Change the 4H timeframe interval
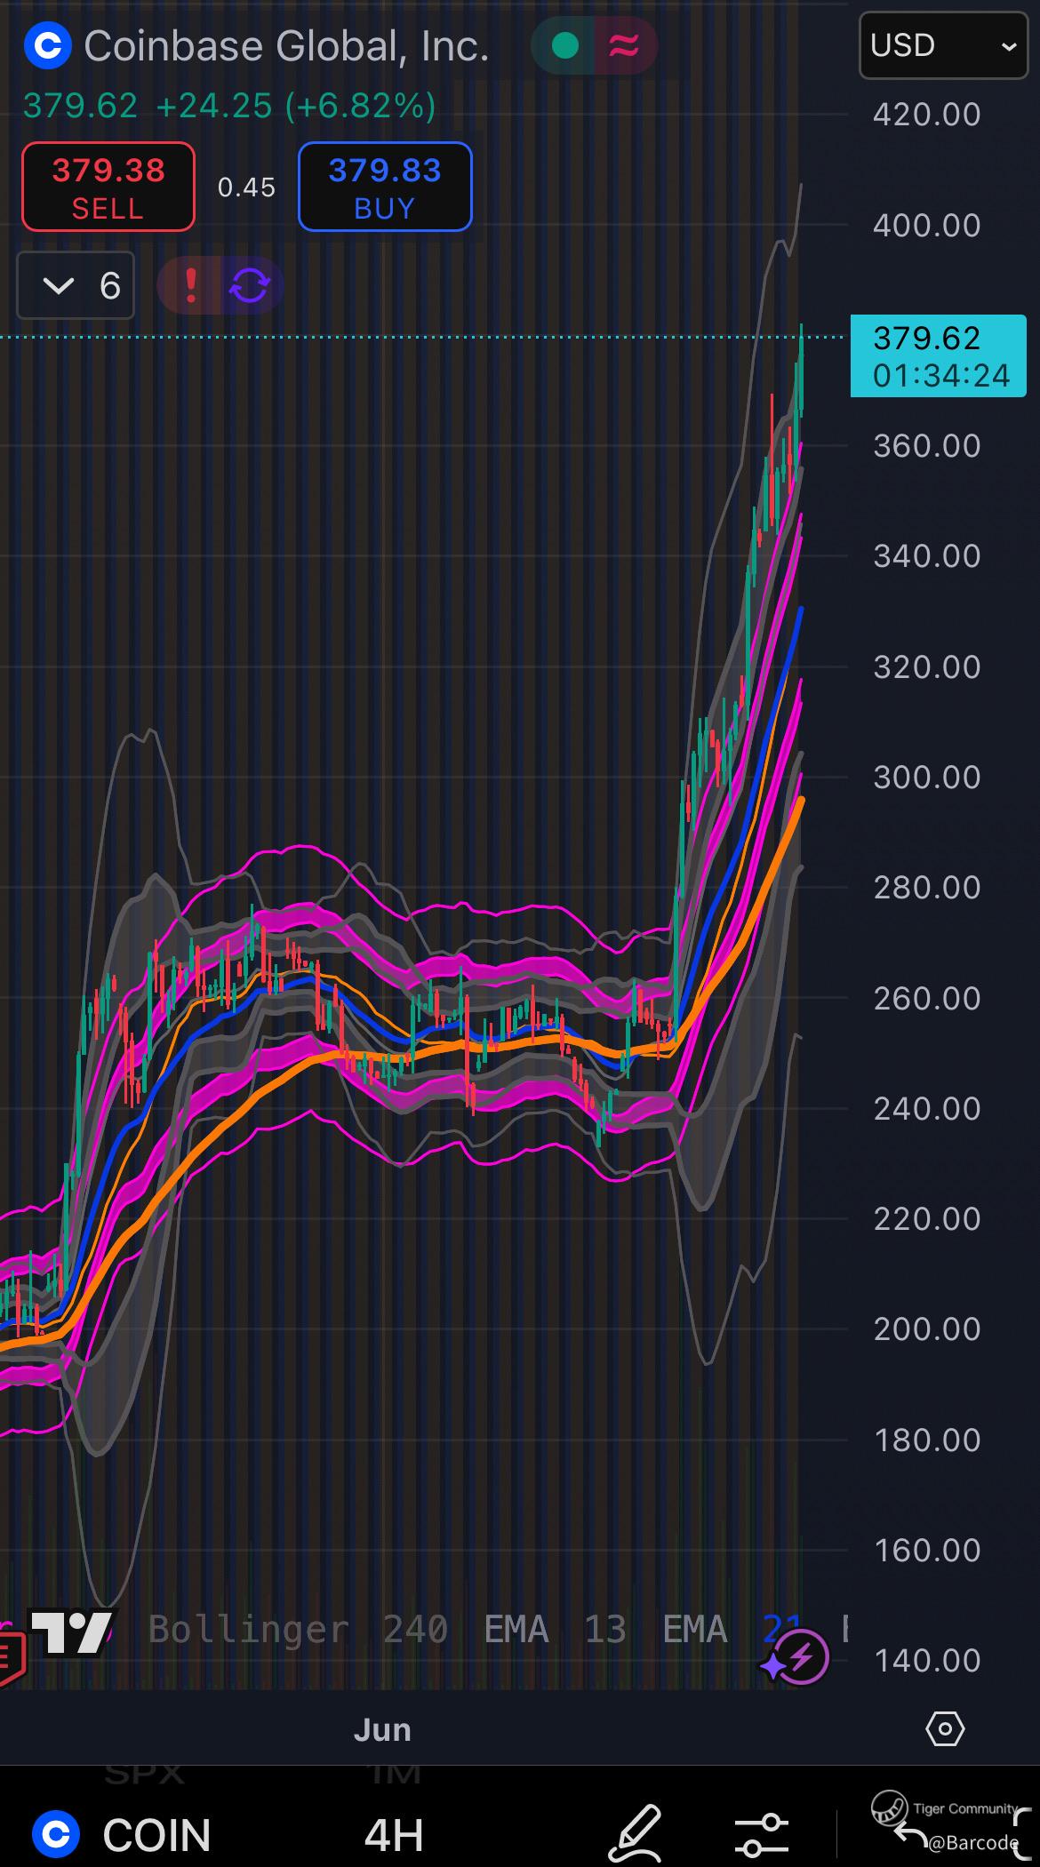 click(394, 1834)
